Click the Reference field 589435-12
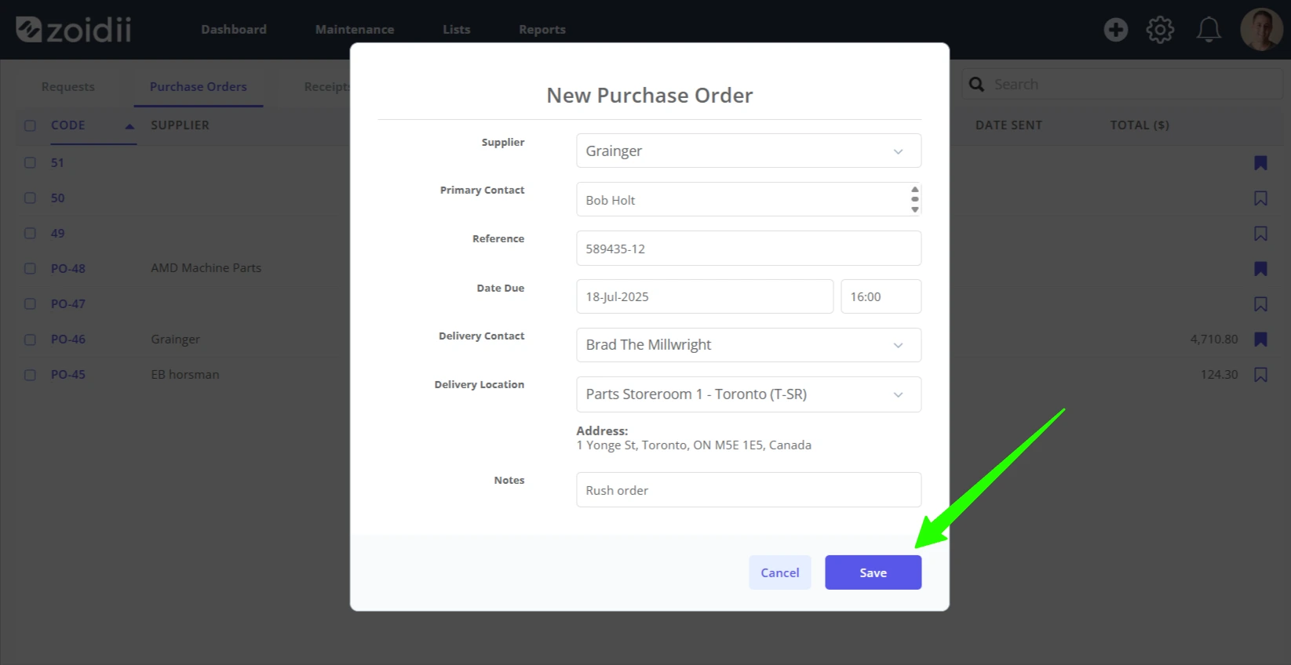Screen dimensions: 1291x665 [x=749, y=249]
